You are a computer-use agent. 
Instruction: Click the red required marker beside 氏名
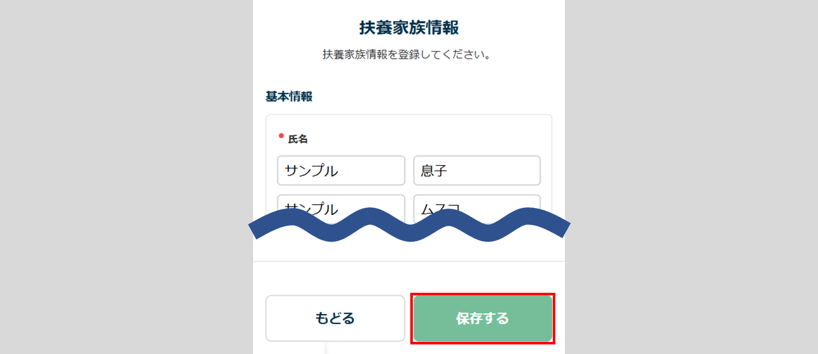pos(281,136)
